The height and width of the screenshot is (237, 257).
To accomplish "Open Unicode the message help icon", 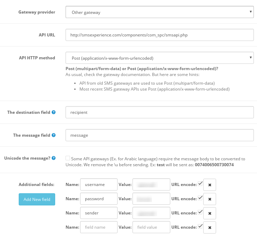I will [53, 158].
